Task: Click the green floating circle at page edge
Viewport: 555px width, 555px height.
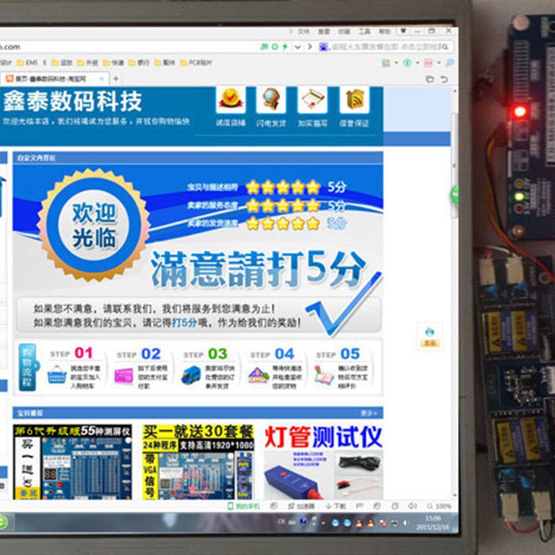Action: click(x=454, y=195)
